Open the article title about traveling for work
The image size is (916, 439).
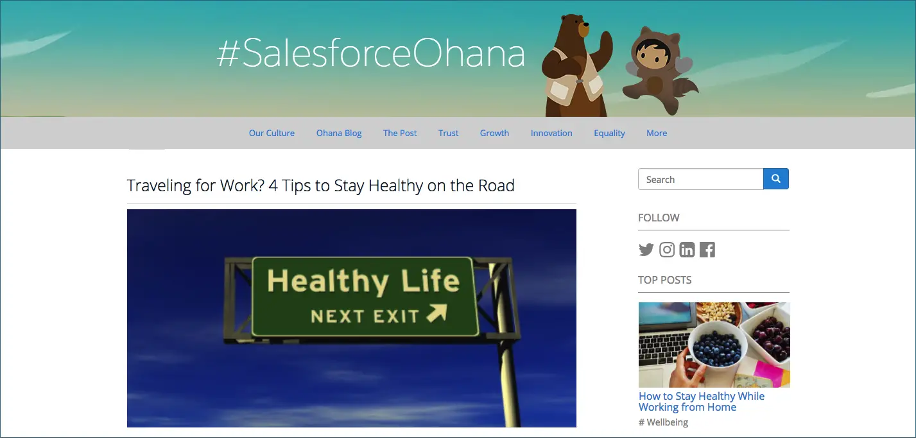pos(321,185)
